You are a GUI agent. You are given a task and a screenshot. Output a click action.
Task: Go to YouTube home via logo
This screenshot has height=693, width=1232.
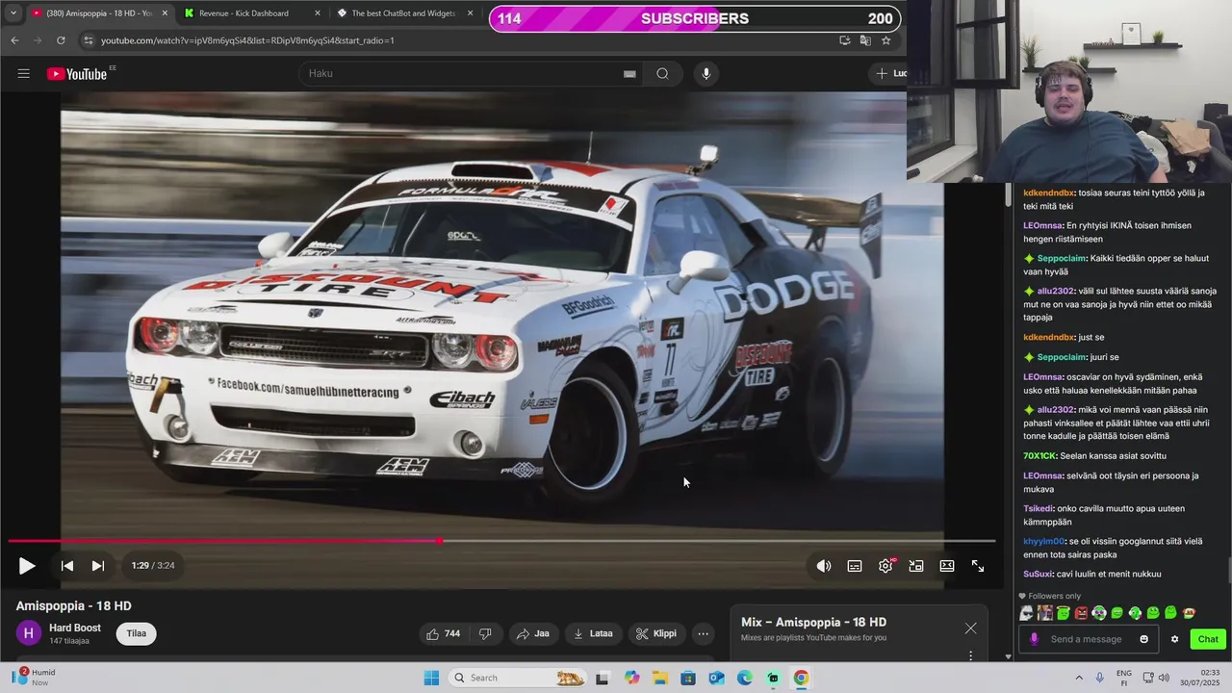[77, 74]
